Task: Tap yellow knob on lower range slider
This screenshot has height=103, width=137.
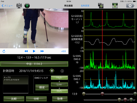Action: point(119,100)
